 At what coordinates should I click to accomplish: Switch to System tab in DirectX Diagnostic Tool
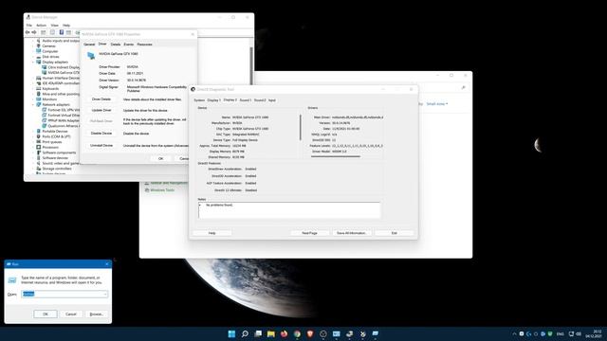[199, 100]
